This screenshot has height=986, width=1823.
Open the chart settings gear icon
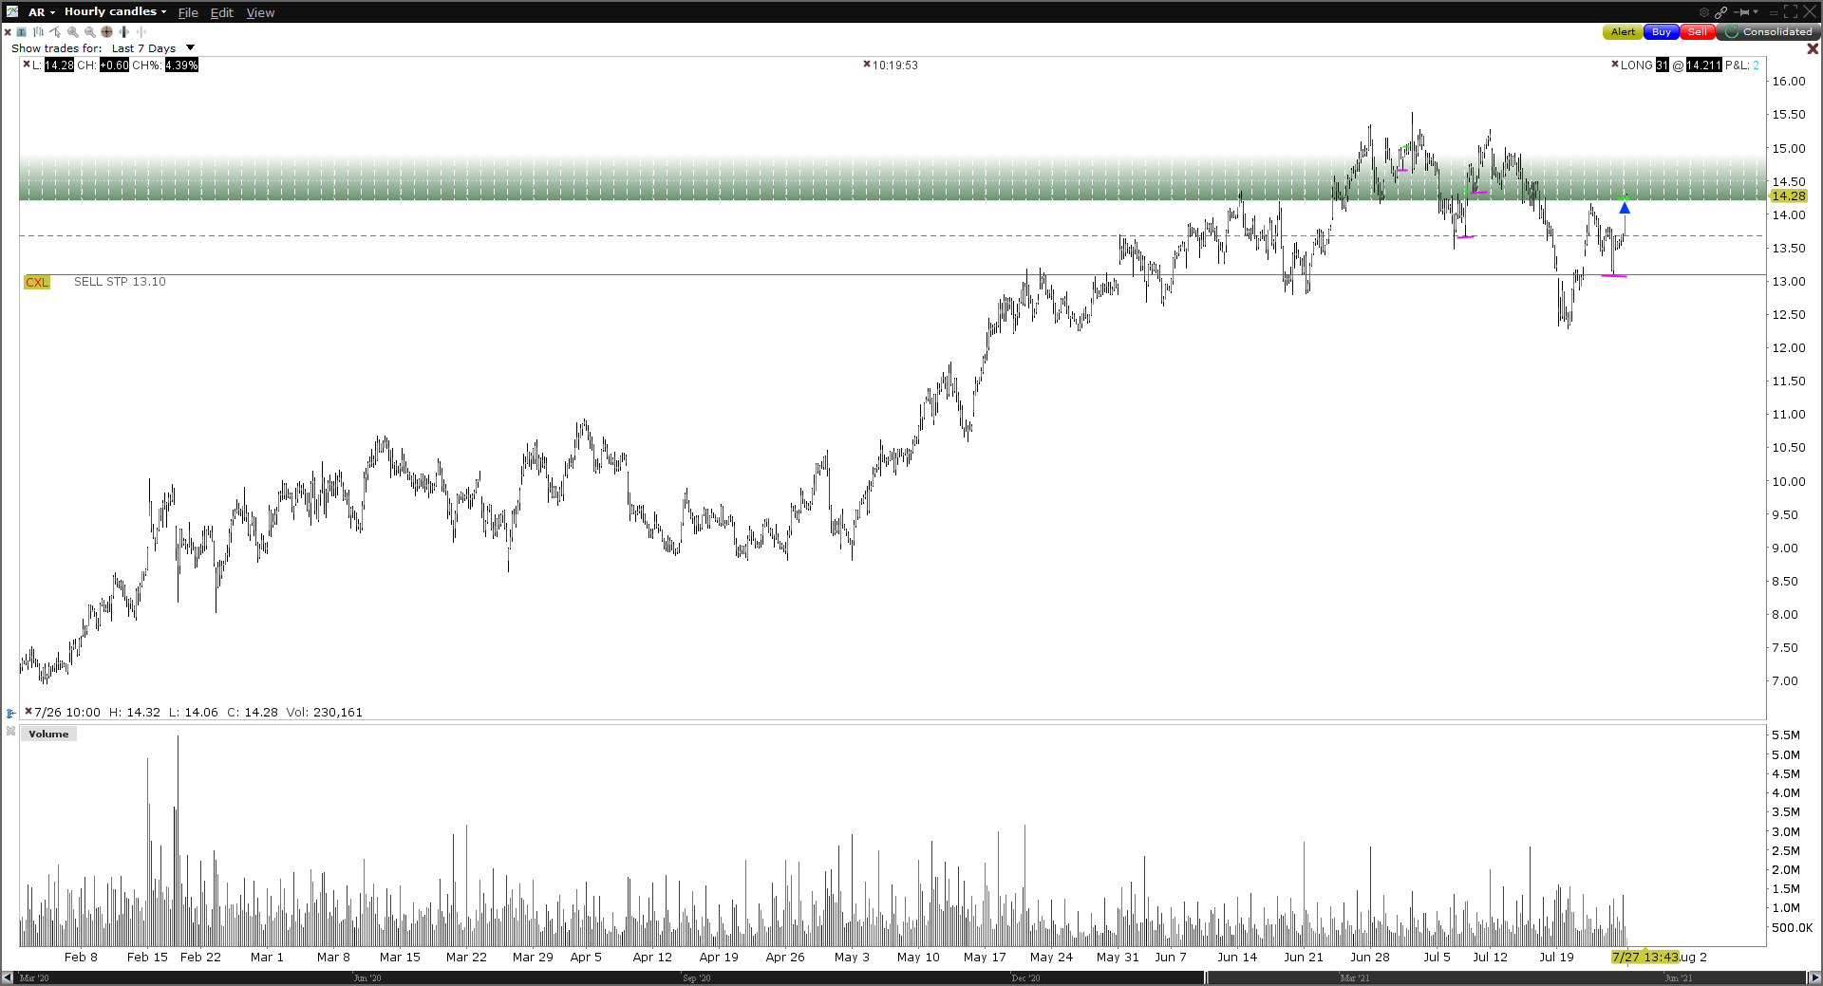tap(1703, 12)
